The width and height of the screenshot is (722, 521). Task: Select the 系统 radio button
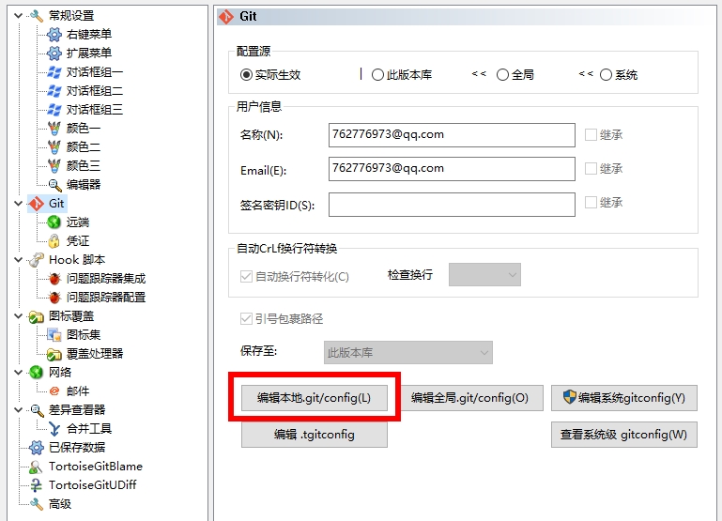[606, 74]
